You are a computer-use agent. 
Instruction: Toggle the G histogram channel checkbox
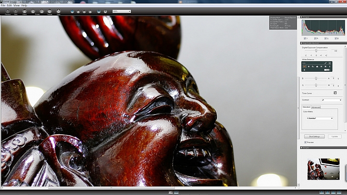click(x=325, y=39)
